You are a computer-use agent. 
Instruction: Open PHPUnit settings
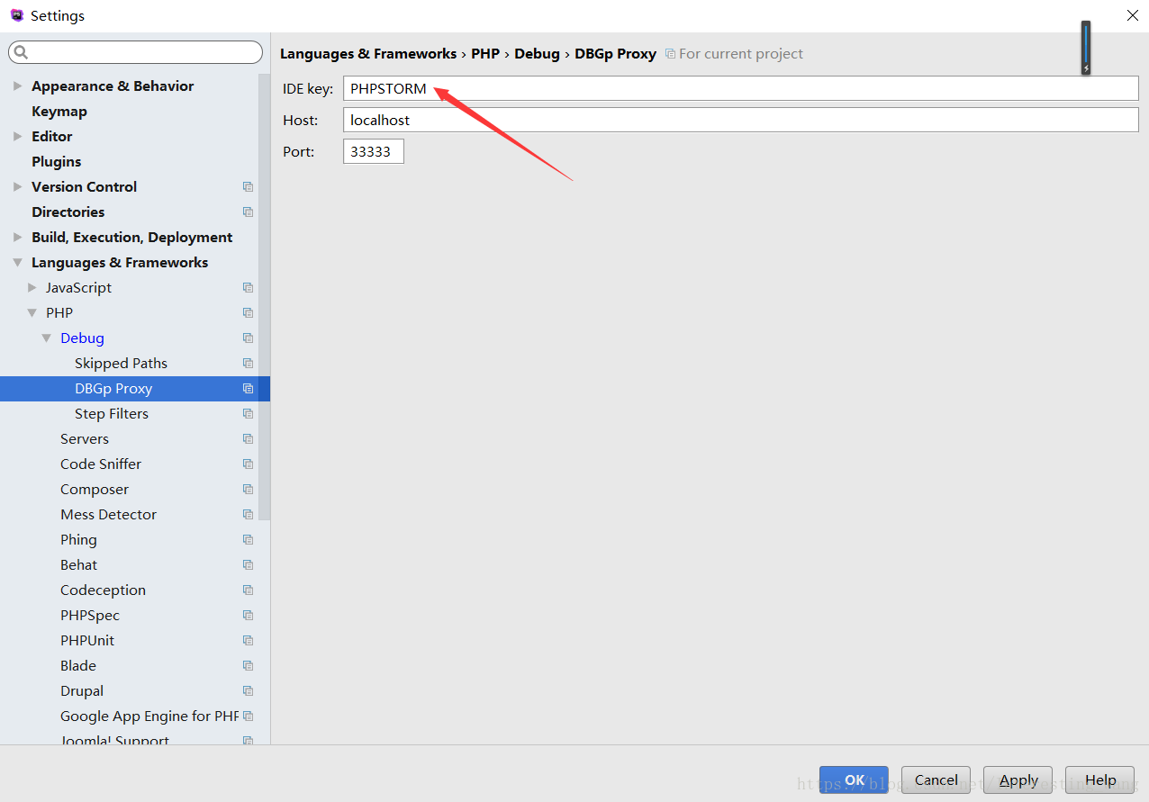pyautogui.click(x=87, y=641)
